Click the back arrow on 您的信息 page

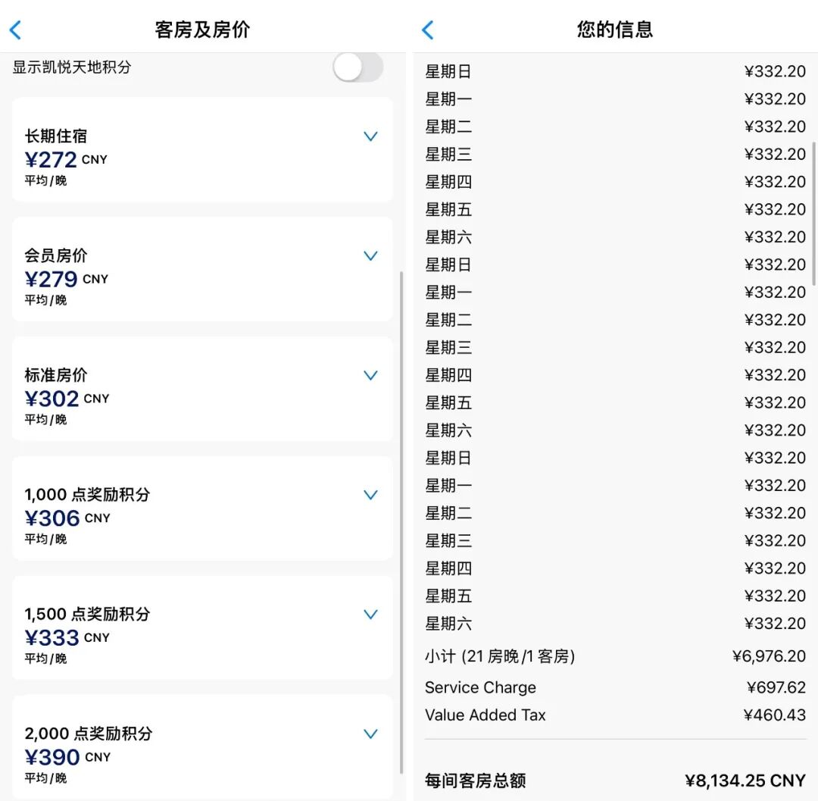click(x=427, y=29)
